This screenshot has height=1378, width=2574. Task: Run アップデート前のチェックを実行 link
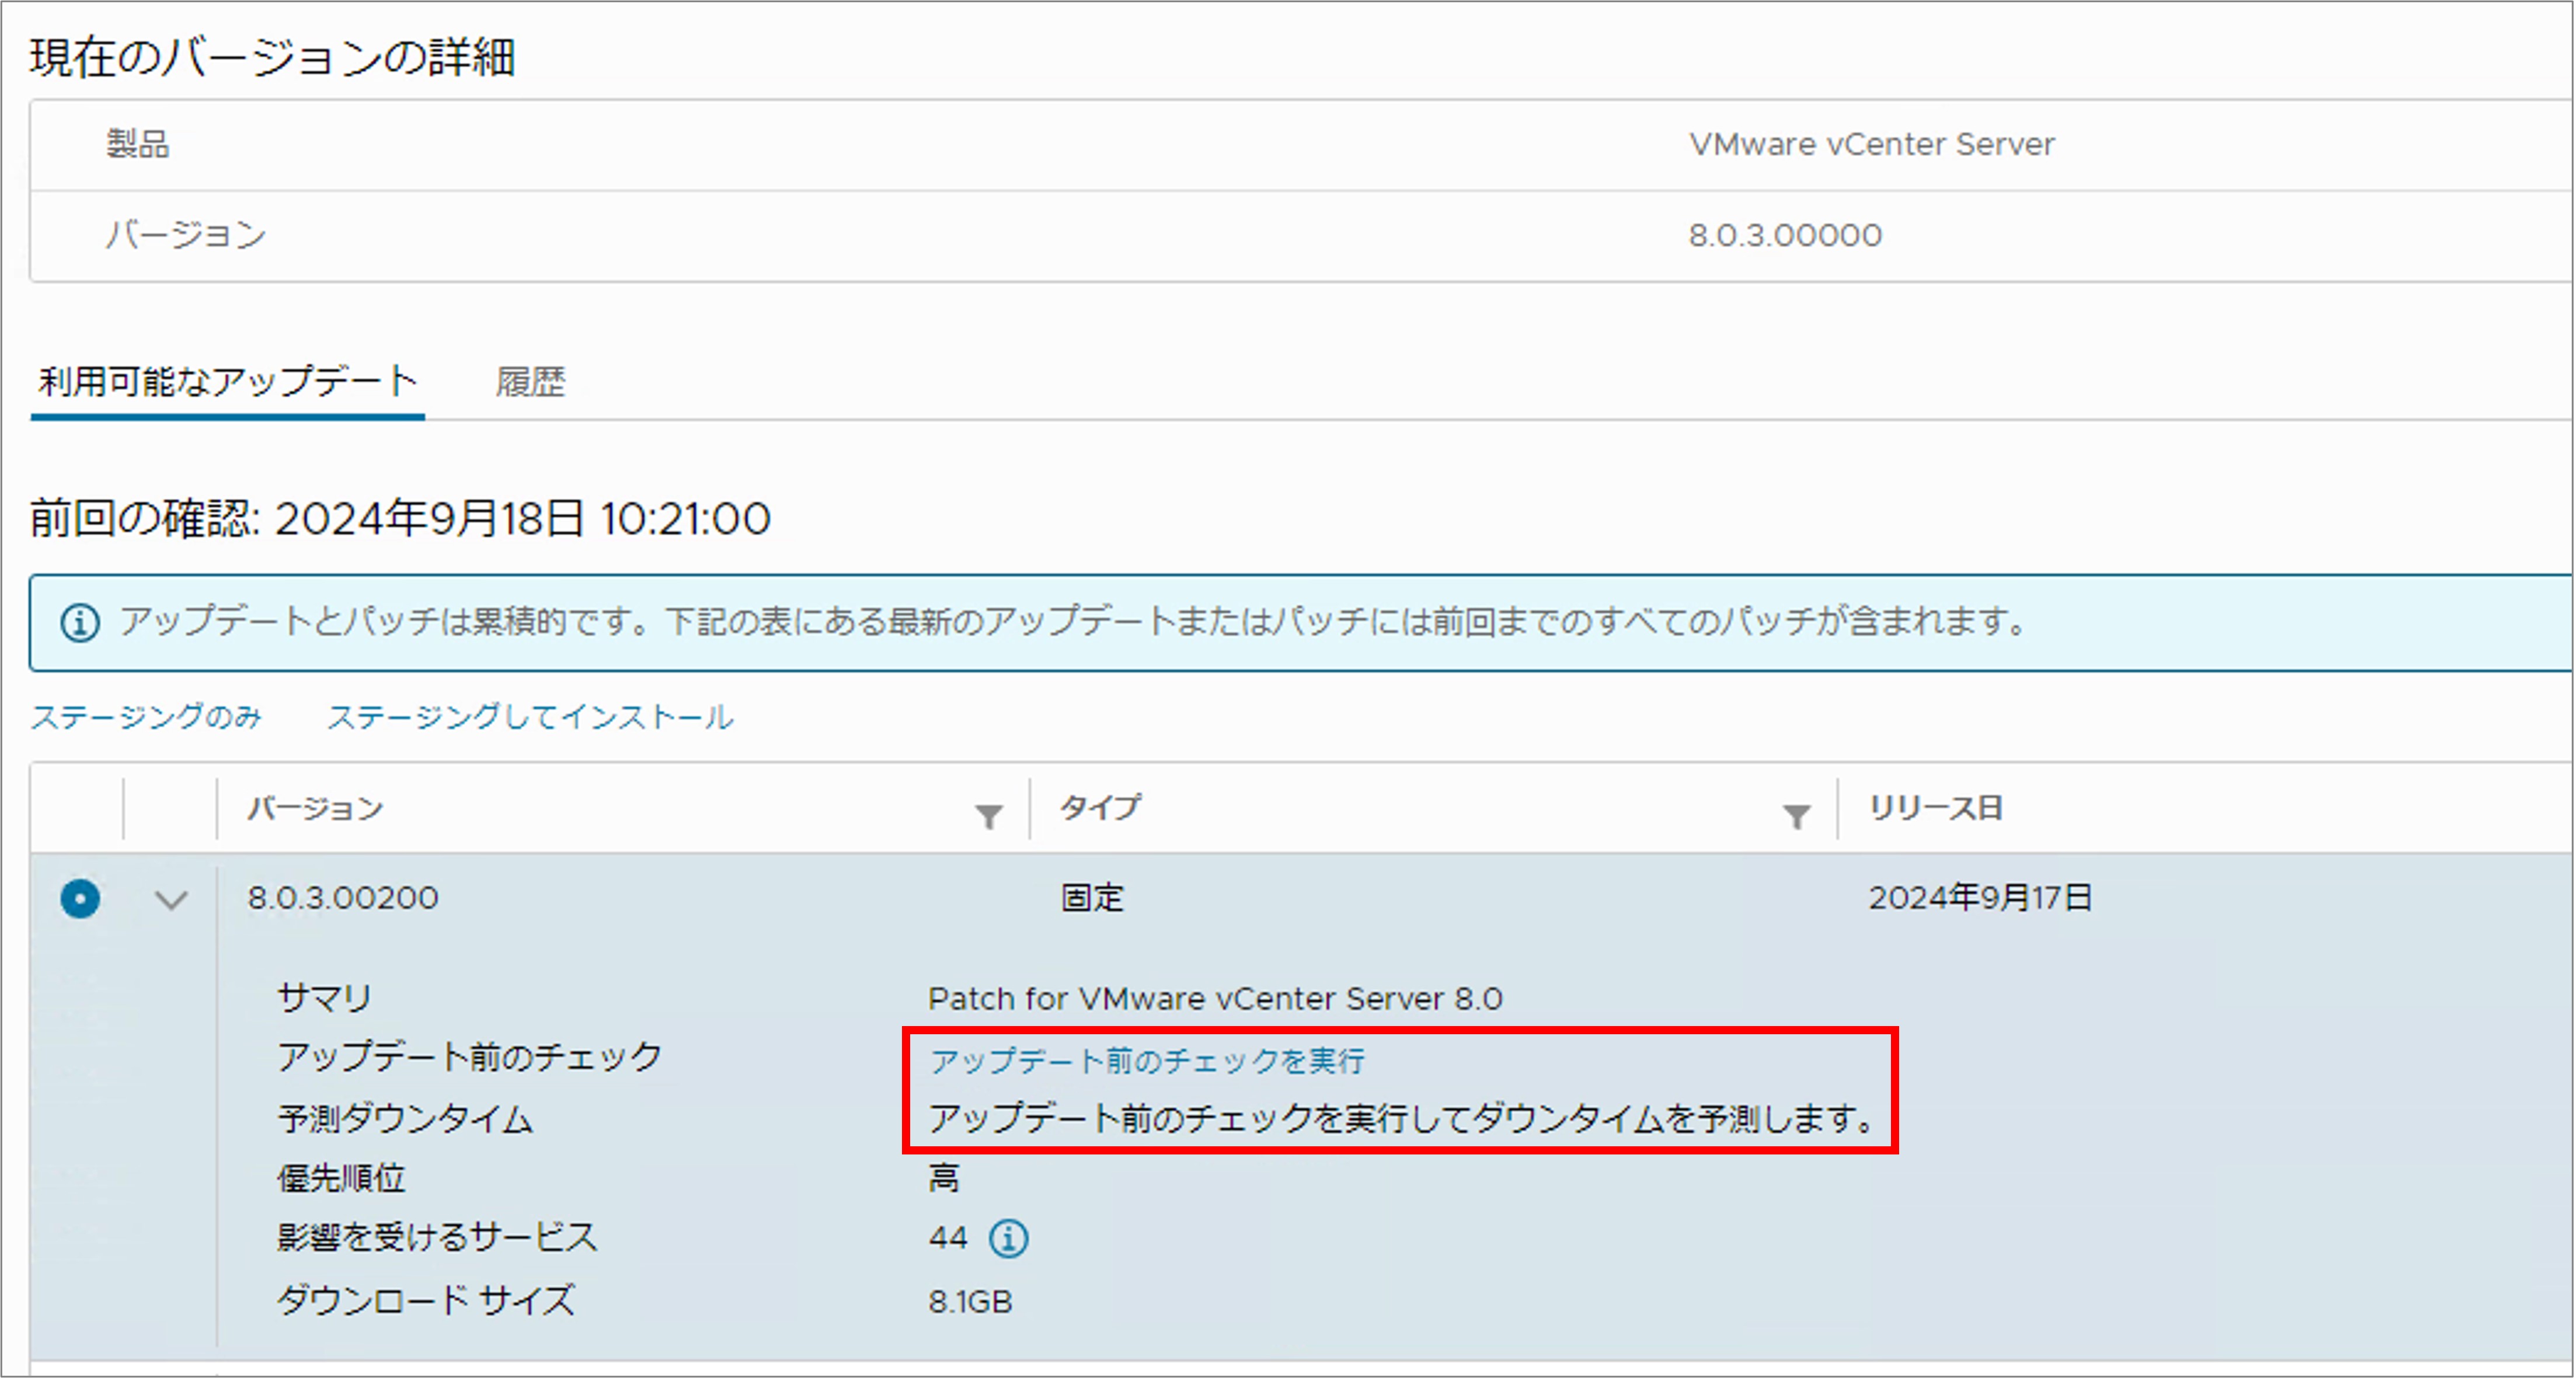(1147, 1060)
